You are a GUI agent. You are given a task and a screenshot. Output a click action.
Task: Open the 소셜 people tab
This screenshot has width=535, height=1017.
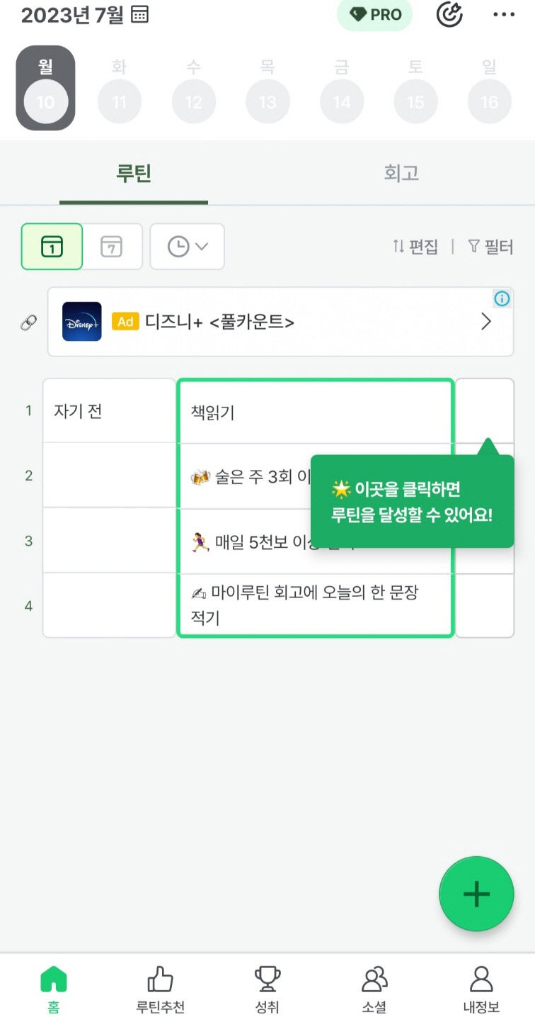tap(374, 989)
